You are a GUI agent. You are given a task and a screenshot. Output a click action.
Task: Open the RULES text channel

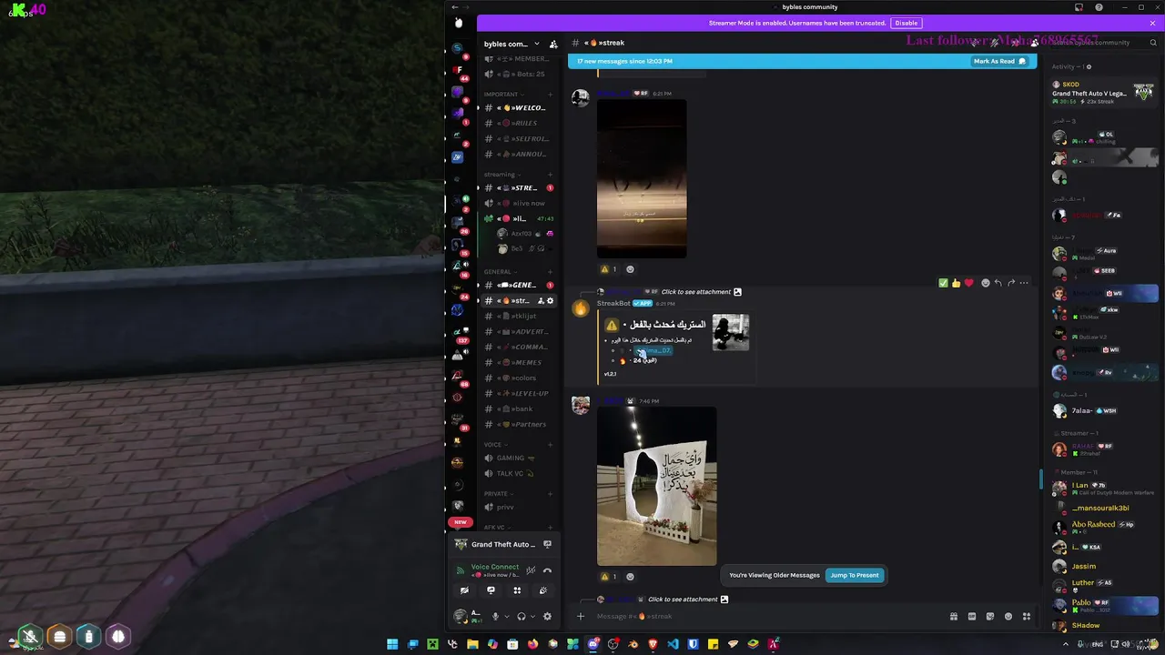tap(519, 123)
